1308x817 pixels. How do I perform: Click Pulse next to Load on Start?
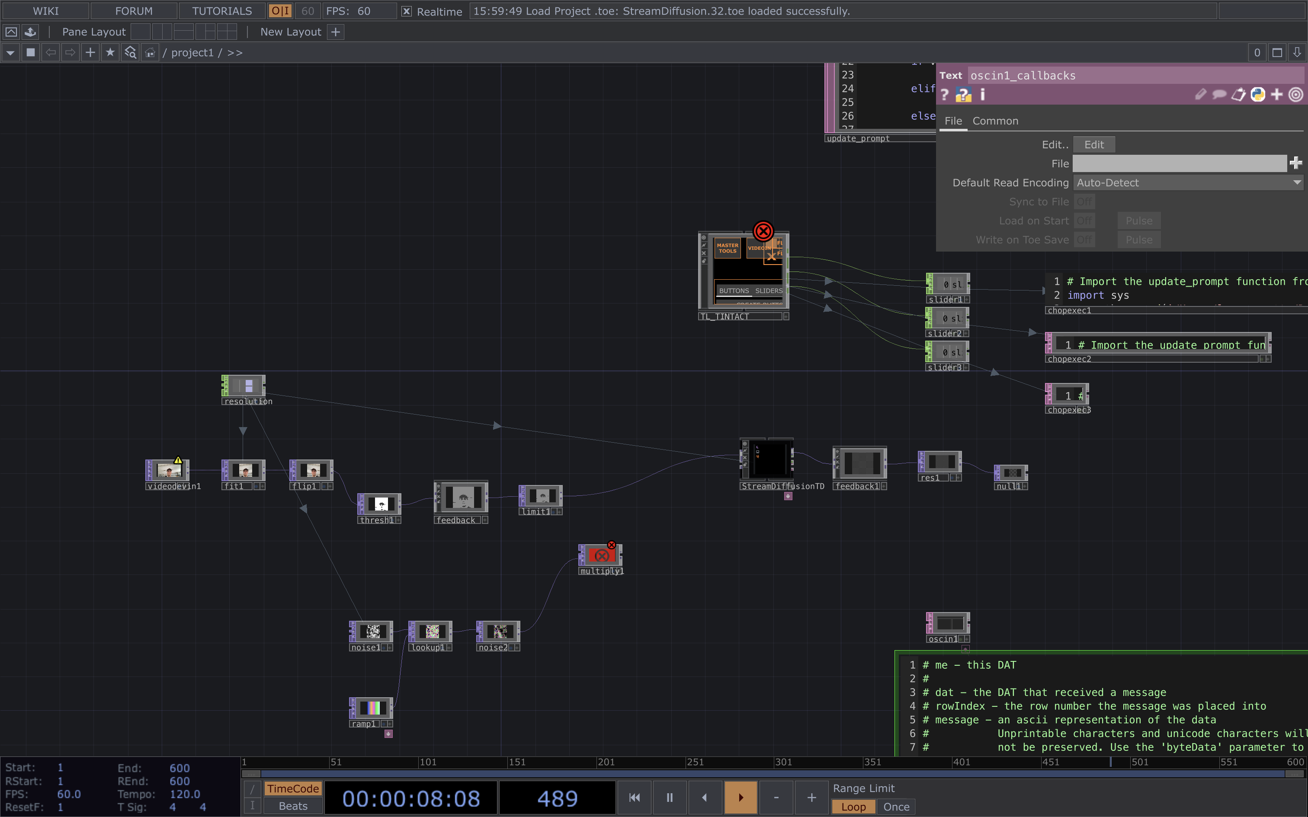tap(1139, 221)
